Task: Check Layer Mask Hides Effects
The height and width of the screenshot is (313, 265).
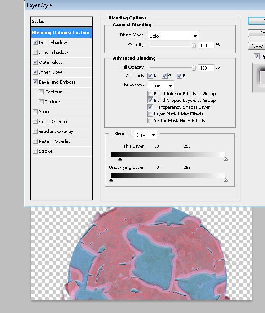Action: coord(150,114)
